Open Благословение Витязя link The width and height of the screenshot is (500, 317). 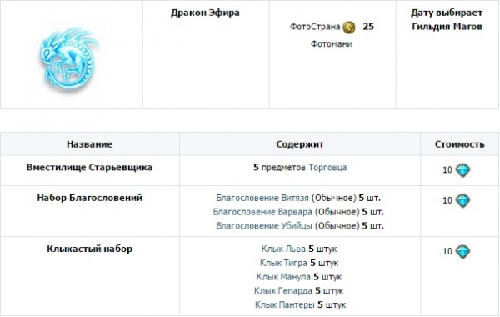(x=262, y=198)
